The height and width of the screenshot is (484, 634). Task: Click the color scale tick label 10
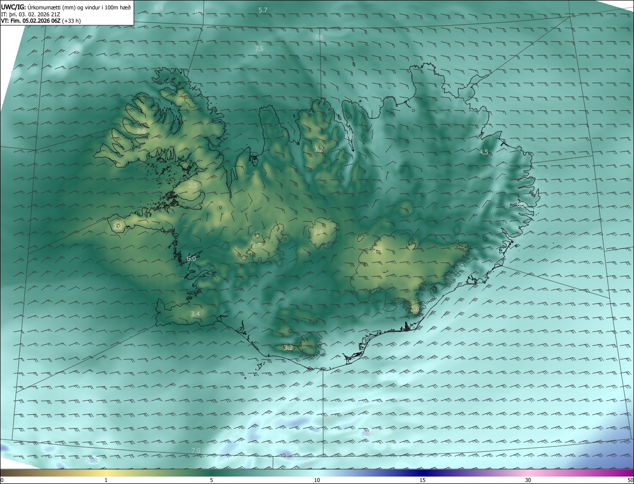pos(317,480)
